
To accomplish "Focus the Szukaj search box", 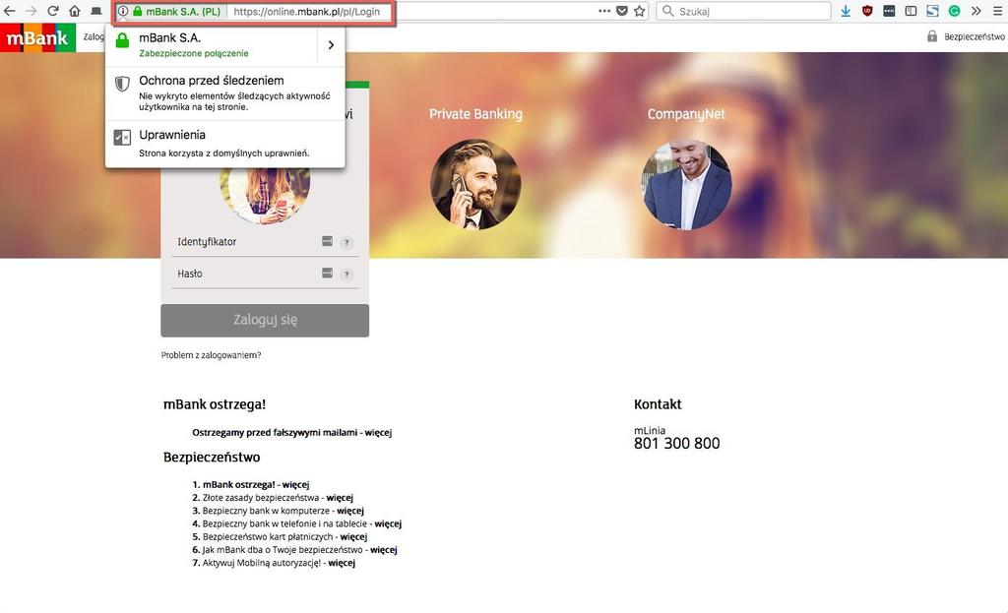I will [x=743, y=11].
